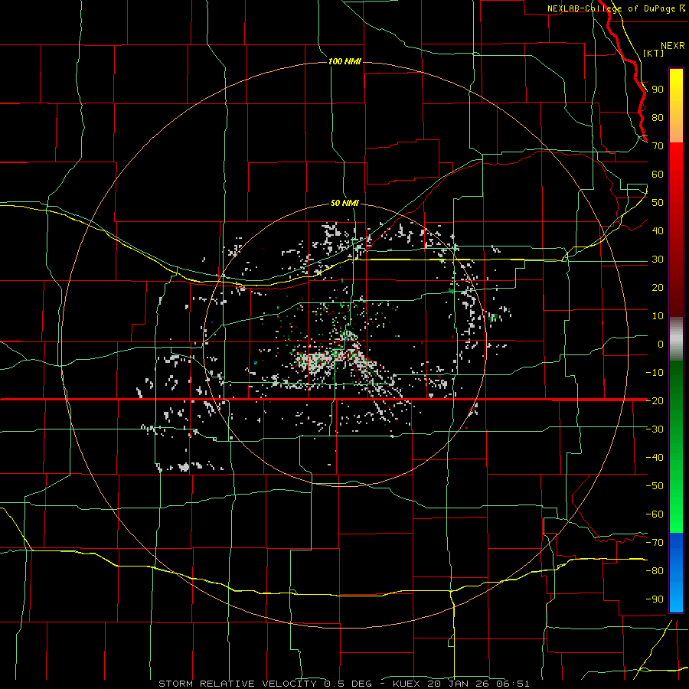This screenshot has height=689, width=689.
Task: Click the -60 scale value
Action: tap(655, 514)
